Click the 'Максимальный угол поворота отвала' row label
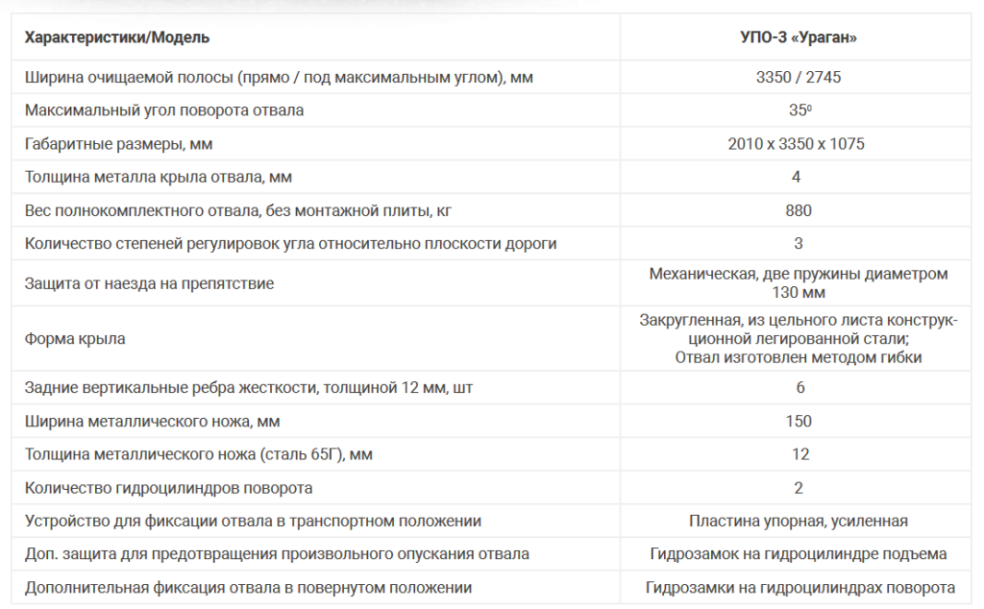984x609 pixels. pyautogui.click(x=164, y=110)
